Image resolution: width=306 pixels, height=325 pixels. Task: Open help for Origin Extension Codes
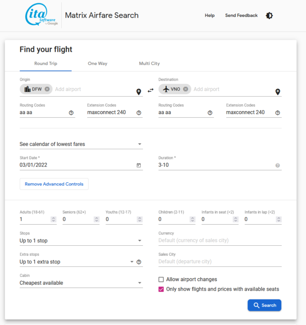139,113
